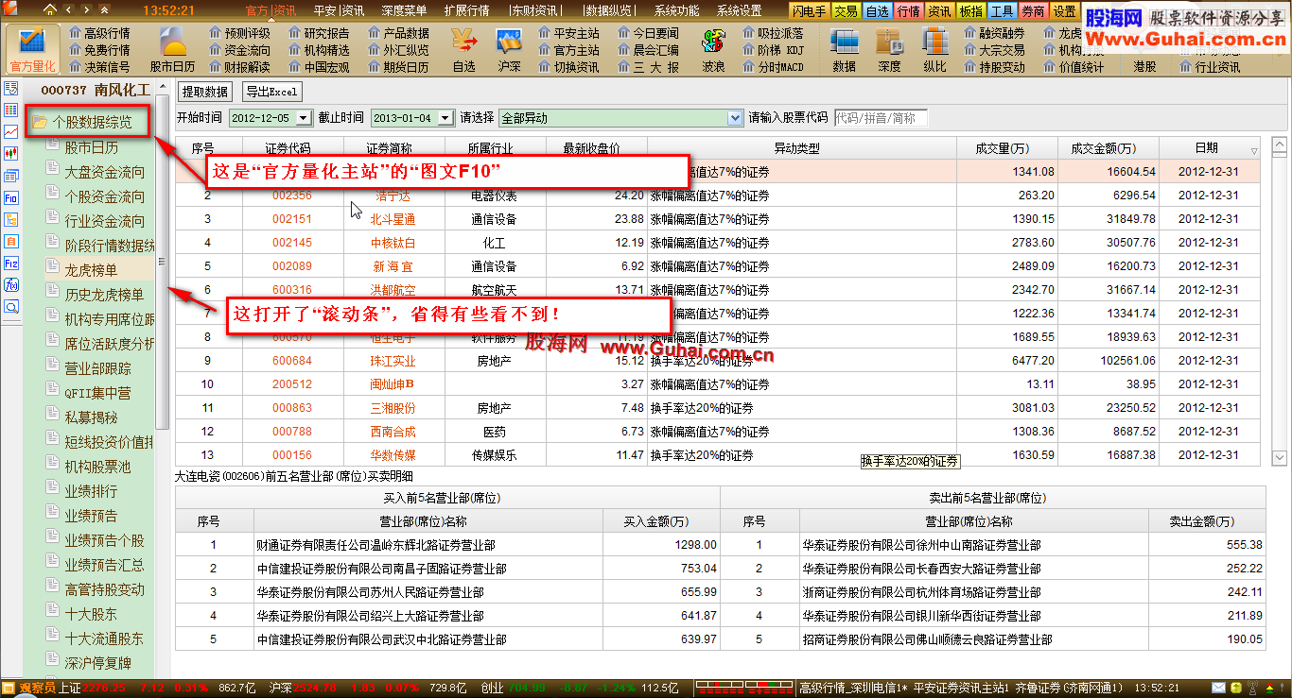Click the table scrollbar up arrow
Image resolution: width=1292 pixels, height=698 pixels.
pyautogui.click(x=1279, y=145)
